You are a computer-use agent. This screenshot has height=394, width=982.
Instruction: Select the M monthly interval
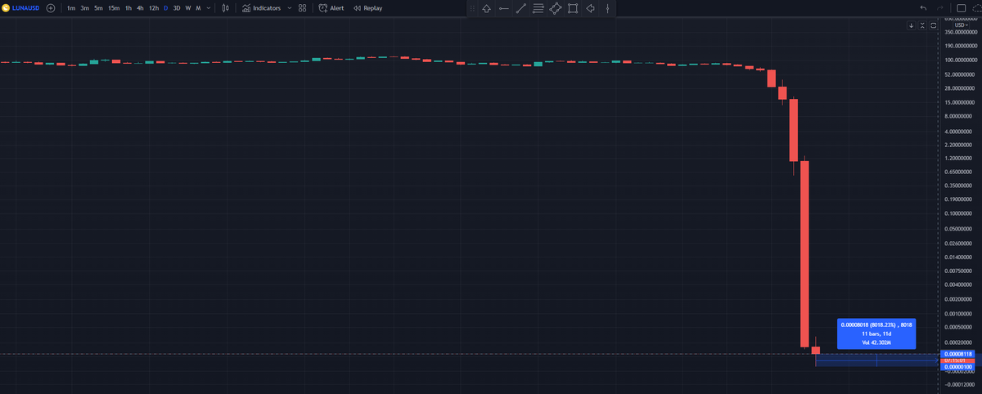(x=198, y=8)
